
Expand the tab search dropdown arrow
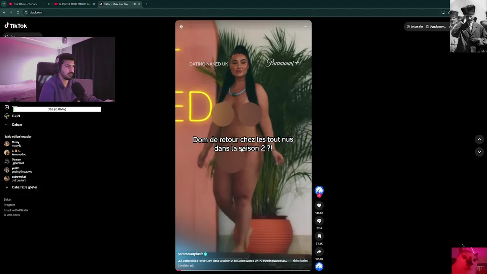tap(3, 4)
